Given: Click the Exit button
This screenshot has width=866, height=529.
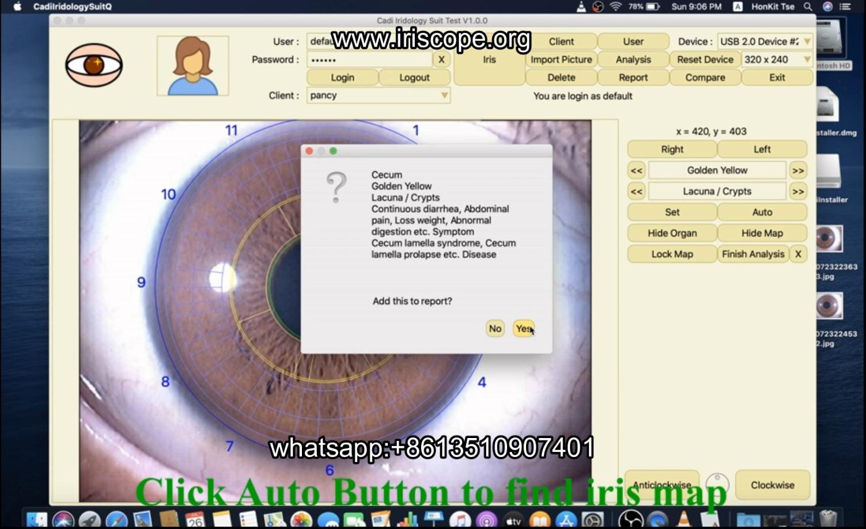Looking at the screenshot, I should 777,78.
